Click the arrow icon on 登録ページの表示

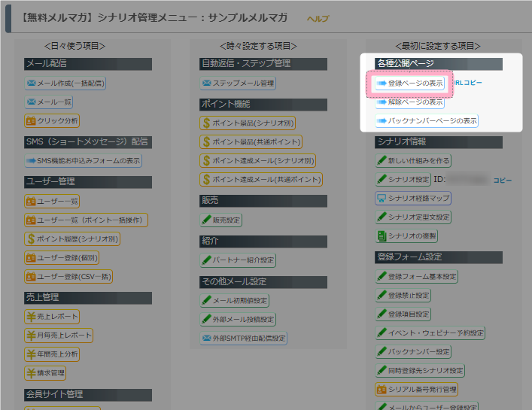coord(382,83)
